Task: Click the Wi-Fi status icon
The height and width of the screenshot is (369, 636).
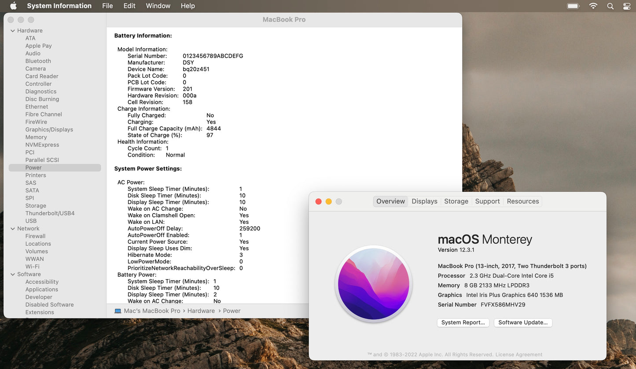Action: [593, 6]
